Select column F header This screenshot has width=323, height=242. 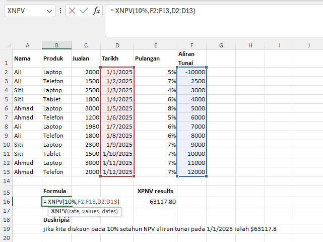coord(191,45)
